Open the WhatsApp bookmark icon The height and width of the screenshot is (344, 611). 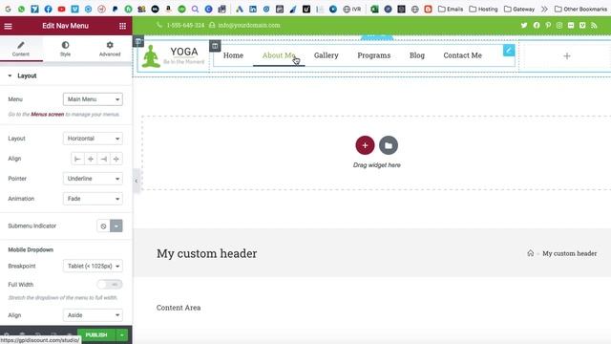click(21, 9)
